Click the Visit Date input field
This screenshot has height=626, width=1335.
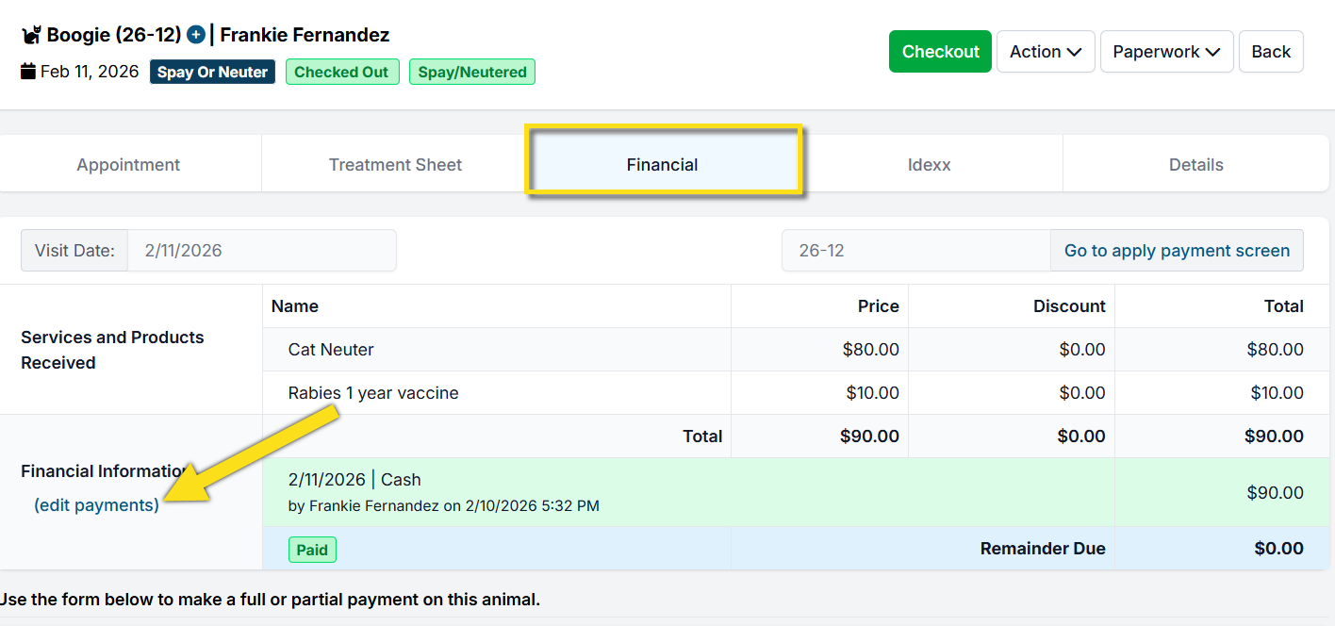pyautogui.click(x=261, y=251)
